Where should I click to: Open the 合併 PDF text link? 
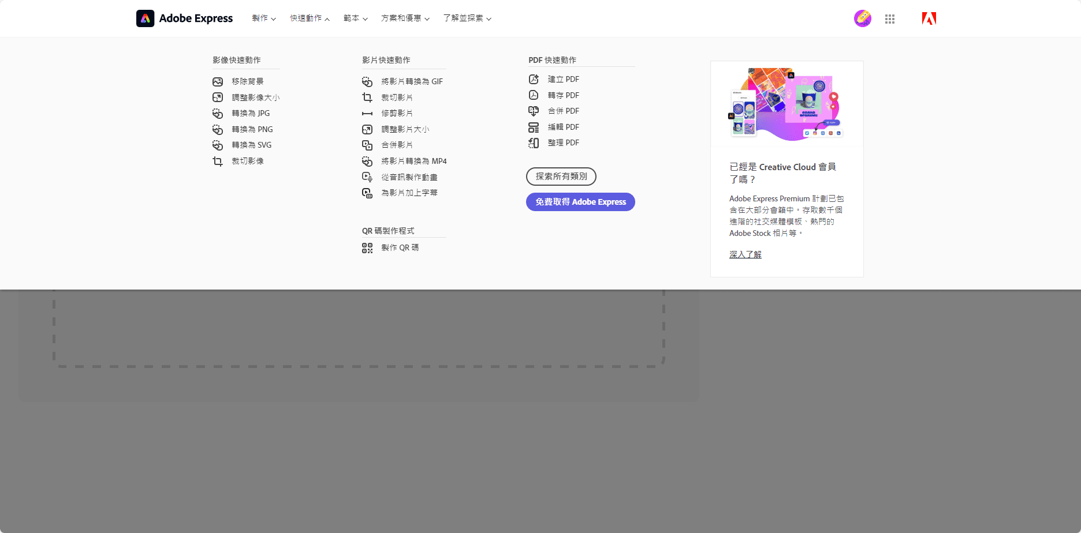point(564,111)
